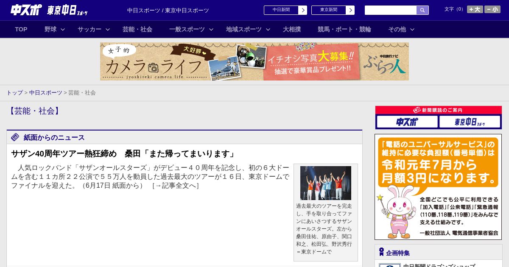This screenshot has height=267, width=509.
Task: Expand chevron next to その他
Action: coord(412,30)
